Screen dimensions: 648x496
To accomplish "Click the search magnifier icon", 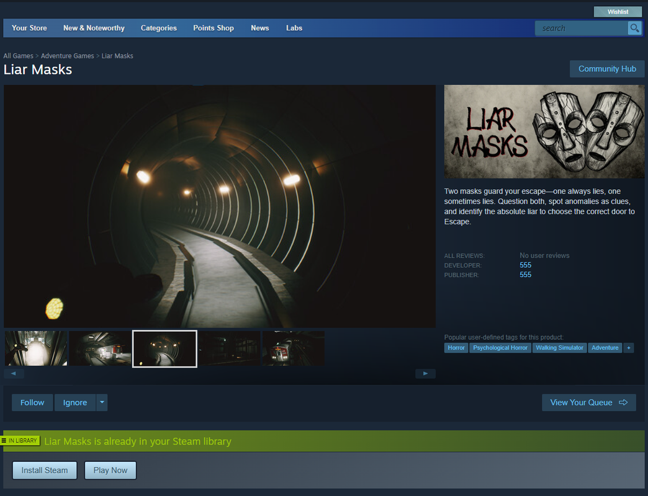I will pos(634,28).
